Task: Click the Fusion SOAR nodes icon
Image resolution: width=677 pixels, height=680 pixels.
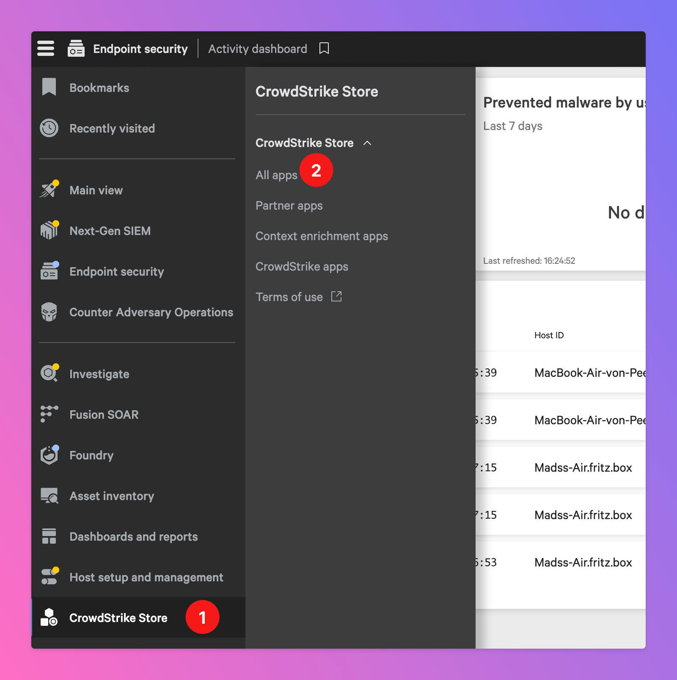Action: [49, 414]
